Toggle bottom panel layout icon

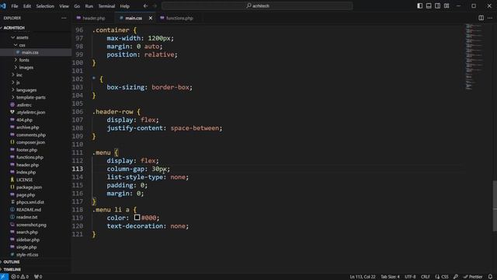click(x=429, y=5)
